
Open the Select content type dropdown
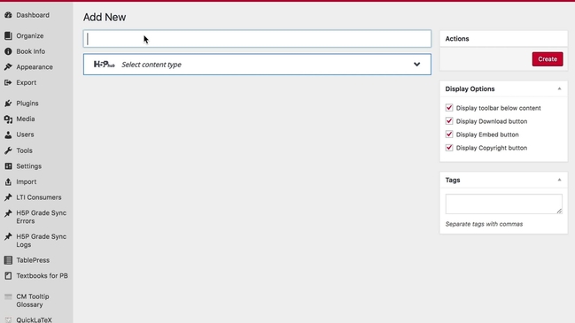point(257,65)
